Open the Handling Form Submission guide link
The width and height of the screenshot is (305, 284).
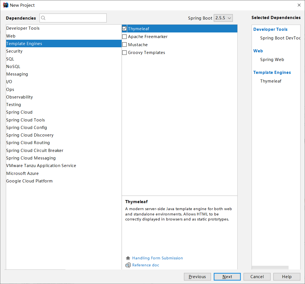[x=158, y=258]
